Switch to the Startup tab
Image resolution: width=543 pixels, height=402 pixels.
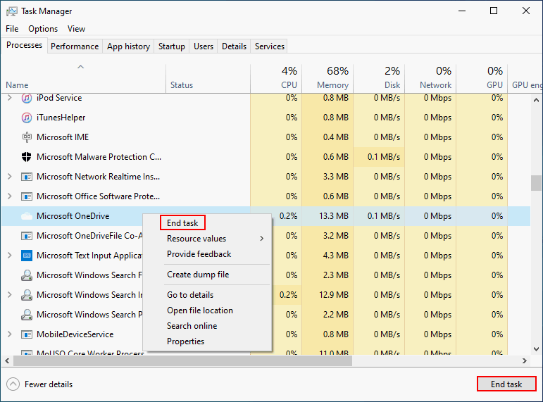point(172,46)
